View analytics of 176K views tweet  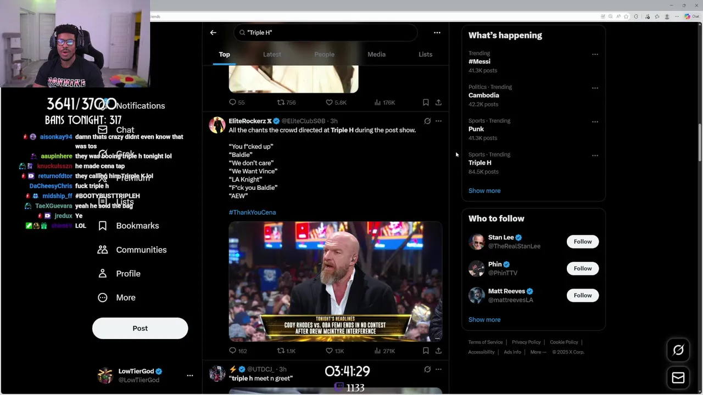click(x=384, y=103)
